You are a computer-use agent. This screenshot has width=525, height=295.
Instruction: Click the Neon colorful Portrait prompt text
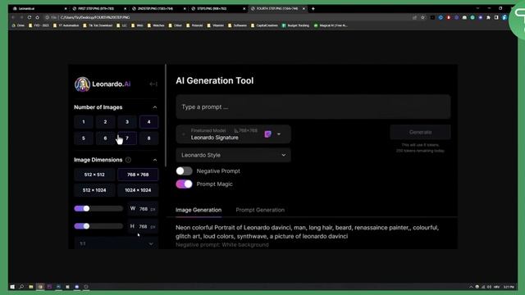[x=307, y=232]
